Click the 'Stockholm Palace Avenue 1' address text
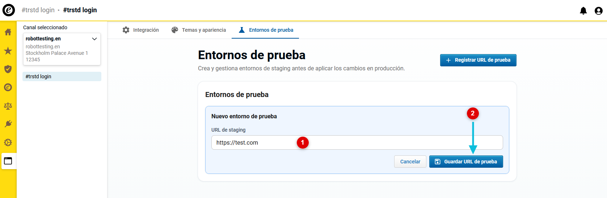This screenshot has width=607, height=198. point(57,53)
